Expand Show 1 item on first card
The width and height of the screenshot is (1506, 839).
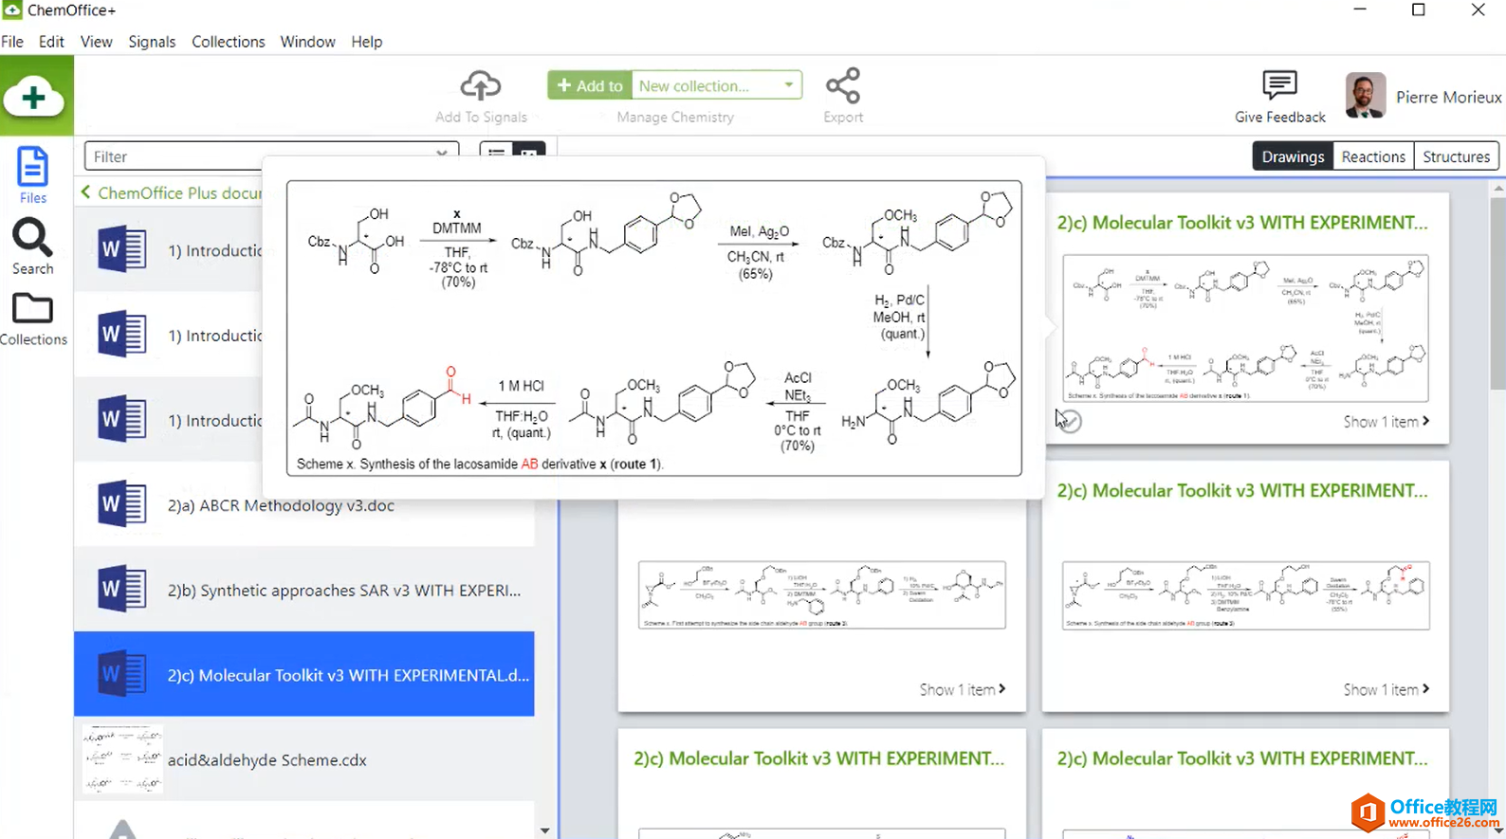1386,421
